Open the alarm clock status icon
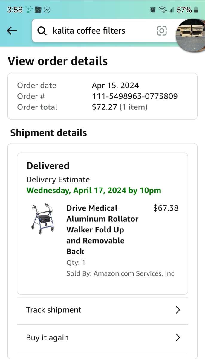205x359 pixels. coord(152,9)
